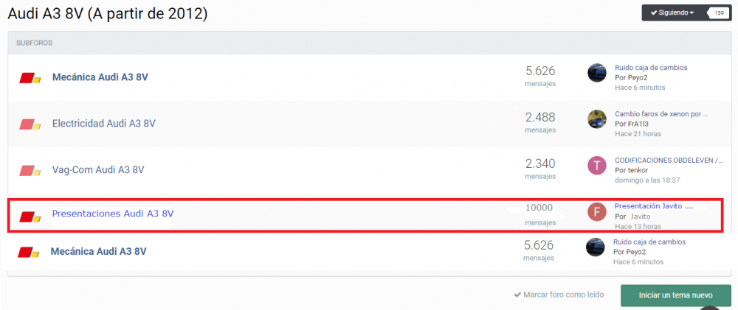This screenshot has width=738, height=310.
Task: Open the first Mecánica Audi A3 8V subforum
Action: pyautogui.click(x=100, y=77)
